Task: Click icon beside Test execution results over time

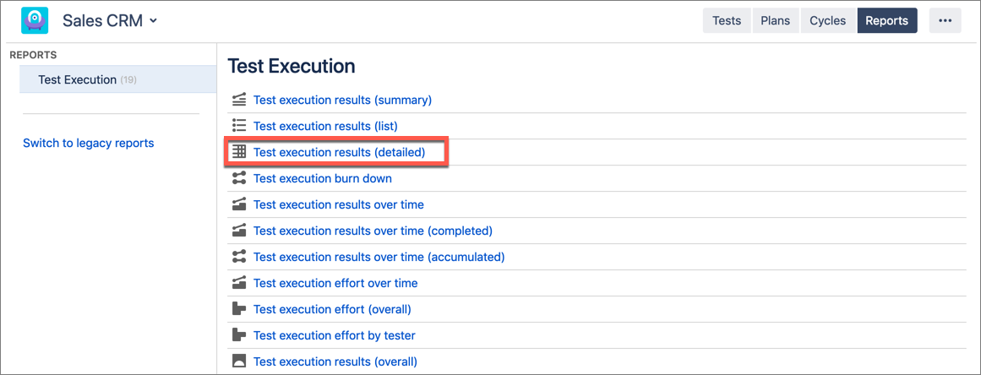Action: (239, 204)
